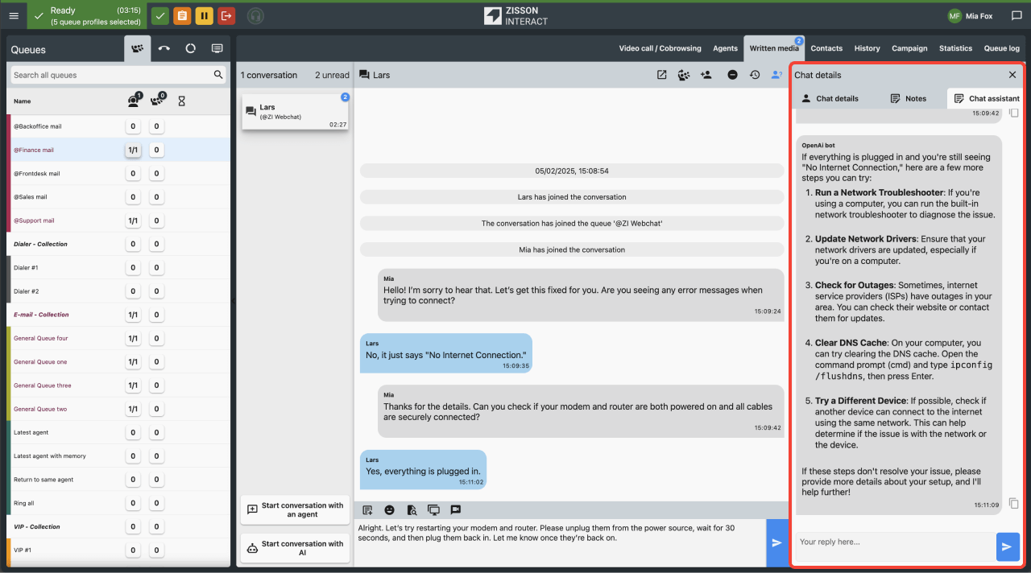Copy the OpenAI bot response

point(1014,504)
